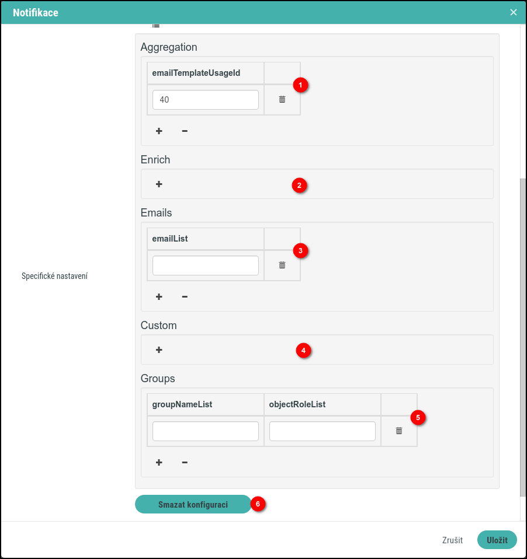This screenshot has height=559, width=527.
Task: Click the minus icon under Emails
Action: pos(184,296)
